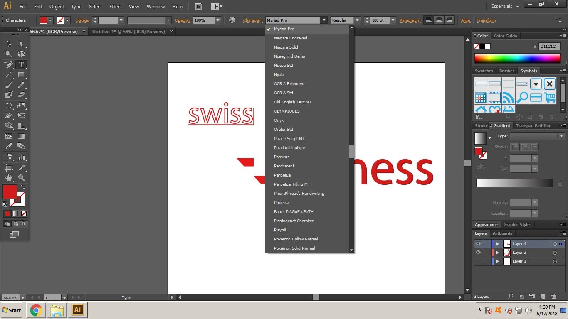Viewport: 568px width, 319px height.
Task: Select the Eraser tool
Action: click(21, 95)
